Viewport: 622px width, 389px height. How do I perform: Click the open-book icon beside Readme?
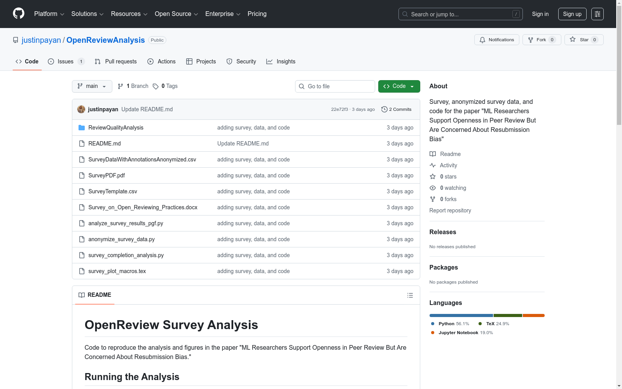click(x=433, y=154)
